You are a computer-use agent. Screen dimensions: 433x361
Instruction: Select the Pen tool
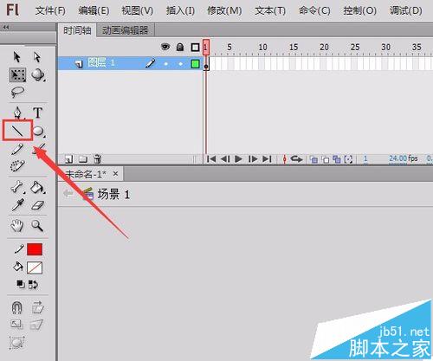(17, 113)
